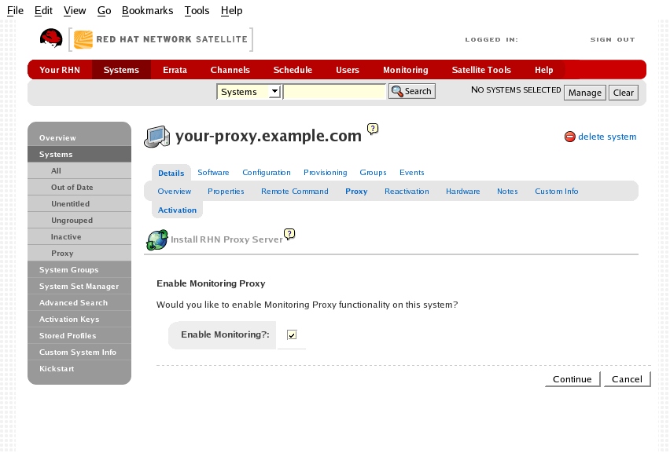
Task: Click the delete system link
Action: coord(607,137)
